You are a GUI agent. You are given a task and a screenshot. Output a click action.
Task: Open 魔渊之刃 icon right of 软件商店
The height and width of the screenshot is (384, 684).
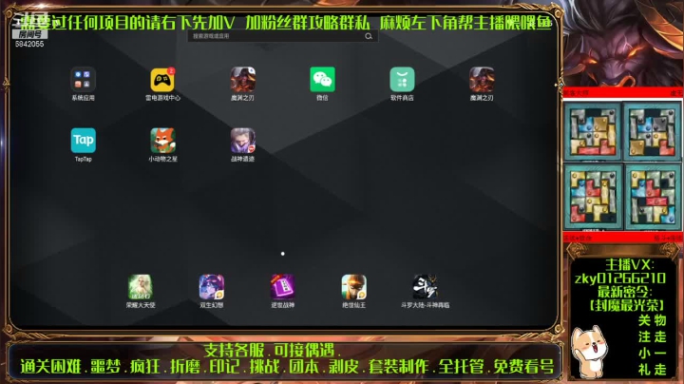[482, 80]
